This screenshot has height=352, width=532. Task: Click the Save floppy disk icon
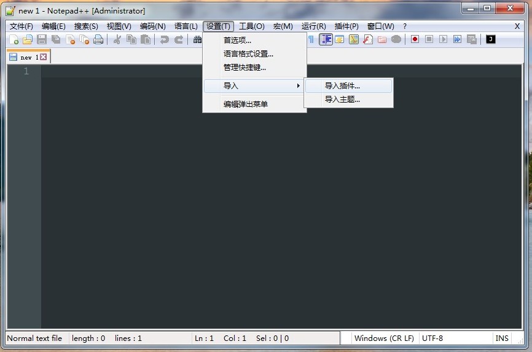[42, 40]
